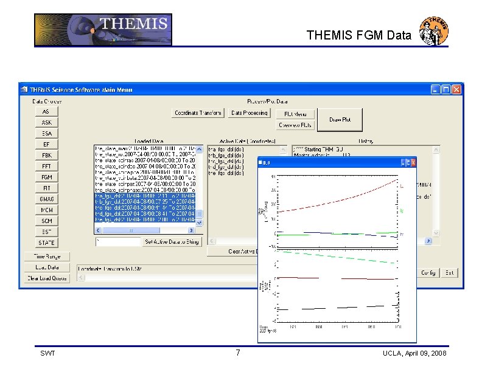Click the SCM data button

click(46, 221)
